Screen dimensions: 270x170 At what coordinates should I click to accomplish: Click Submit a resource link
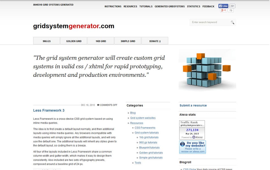tap(193, 105)
